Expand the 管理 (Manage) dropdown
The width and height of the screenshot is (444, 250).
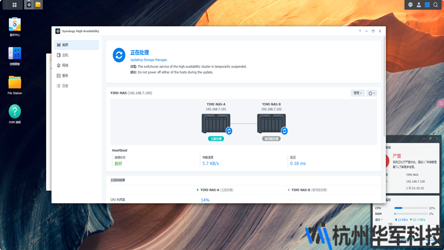pyautogui.click(x=357, y=93)
